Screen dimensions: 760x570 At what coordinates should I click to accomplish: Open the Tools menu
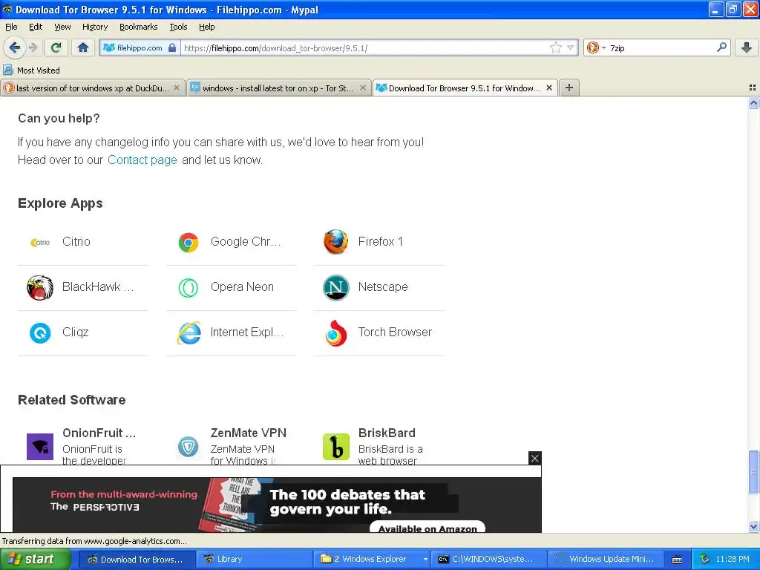[x=178, y=27]
